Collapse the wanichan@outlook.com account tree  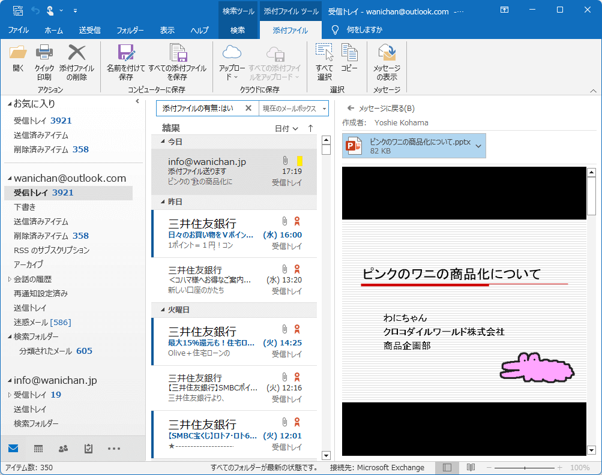(10, 178)
